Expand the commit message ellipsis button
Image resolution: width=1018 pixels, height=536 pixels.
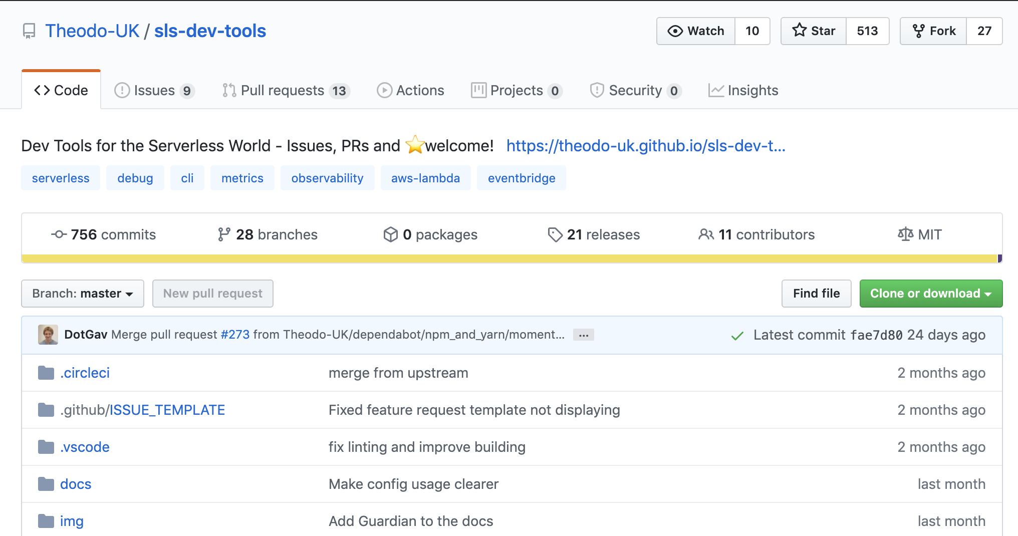(x=584, y=335)
